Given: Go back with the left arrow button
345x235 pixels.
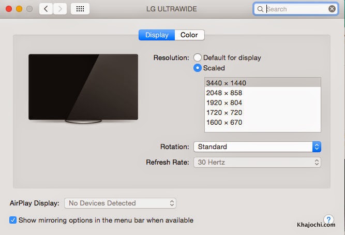Looking at the screenshot, I should click(46, 9).
